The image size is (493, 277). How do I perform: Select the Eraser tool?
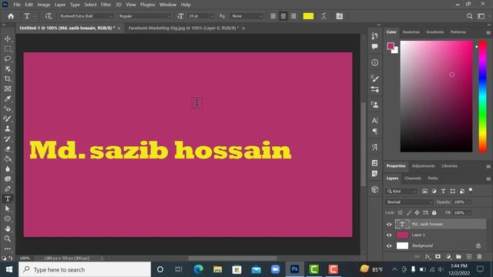pos(8,149)
